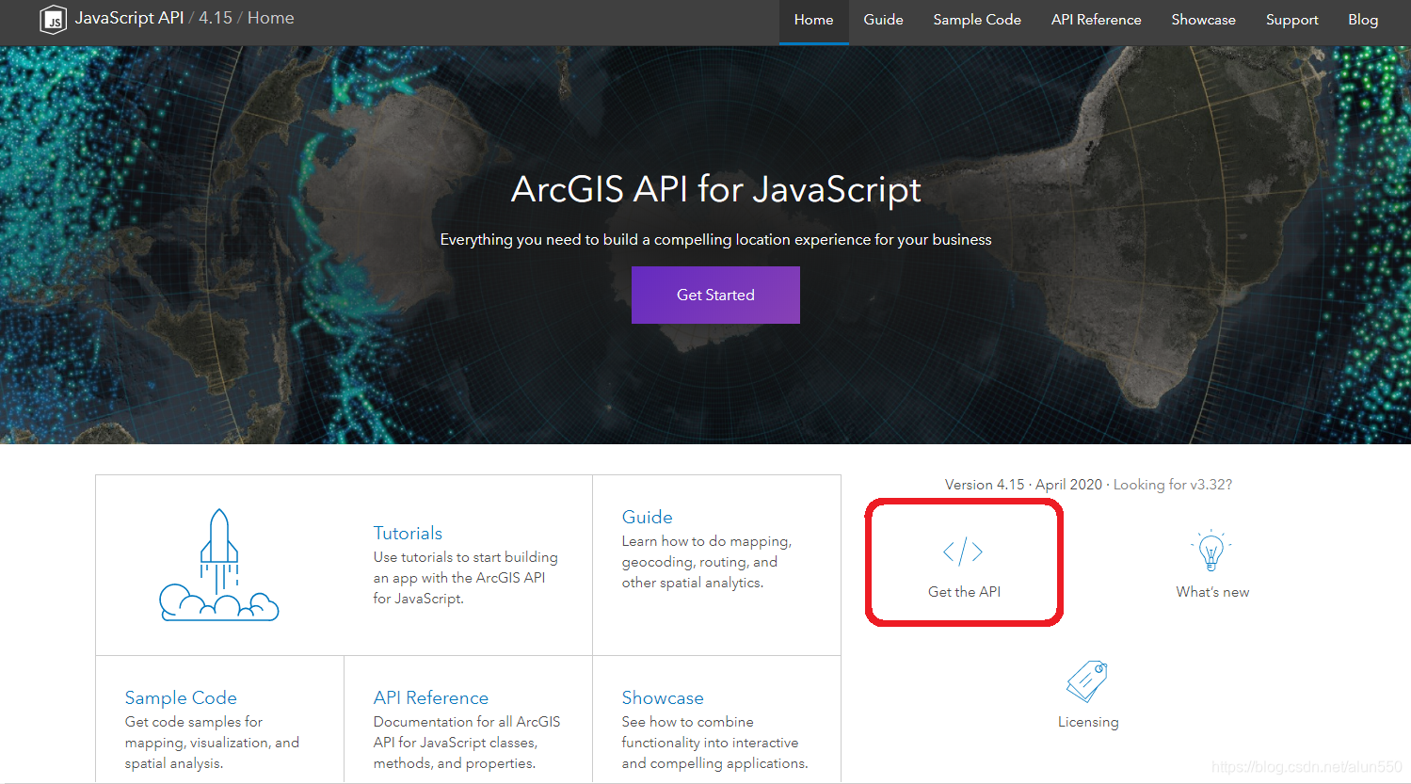
Task: Select Home in the breadcrumb trail
Action: click(270, 17)
